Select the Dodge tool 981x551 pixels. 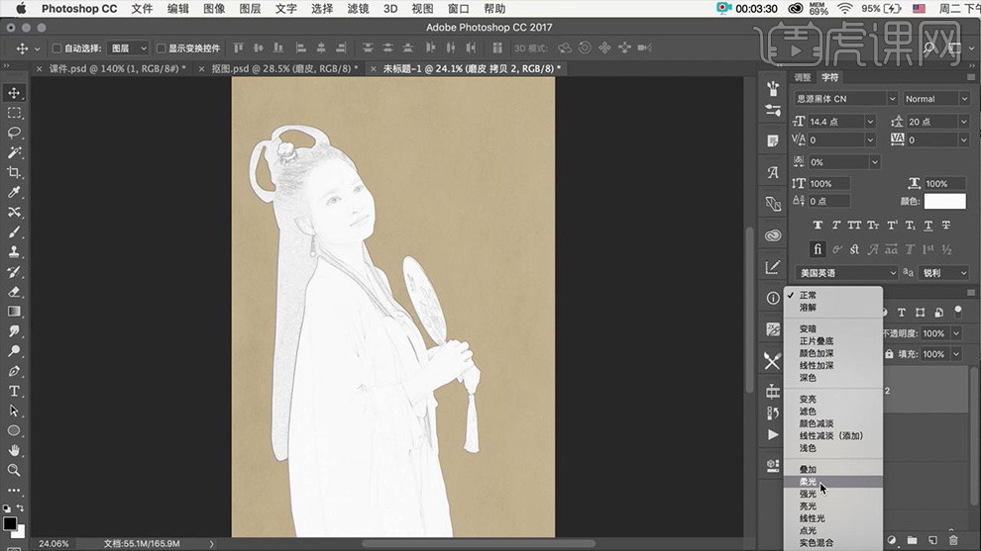pos(14,351)
